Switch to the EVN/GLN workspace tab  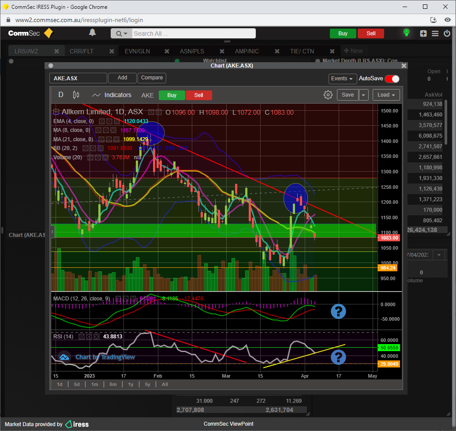click(137, 51)
